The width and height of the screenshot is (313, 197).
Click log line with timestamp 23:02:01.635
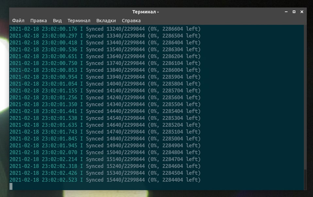[105, 125]
